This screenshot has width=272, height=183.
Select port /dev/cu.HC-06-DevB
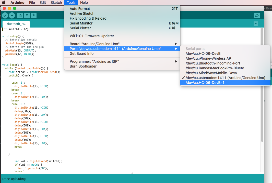[x=225, y=54]
